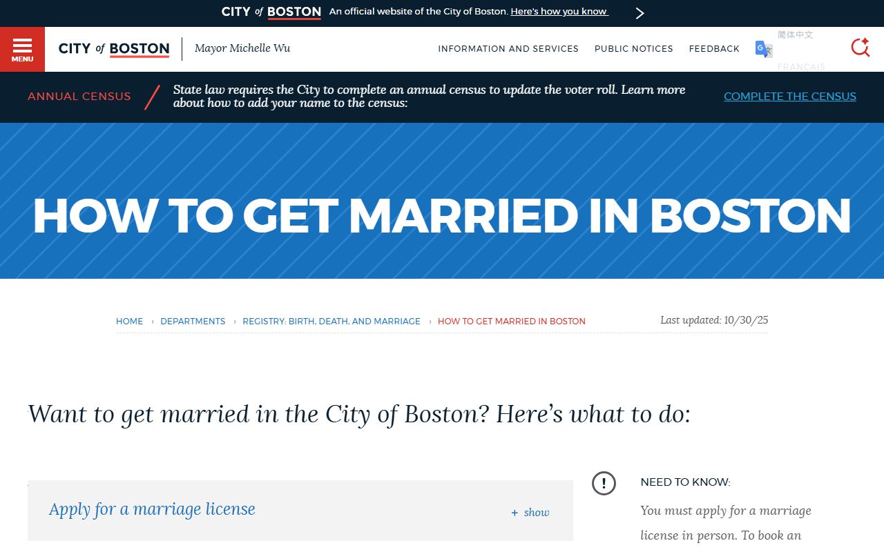Open Registry: Birth, Death, and Marriage breadcrumb
The height and width of the screenshot is (552, 884).
coord(331,322)
